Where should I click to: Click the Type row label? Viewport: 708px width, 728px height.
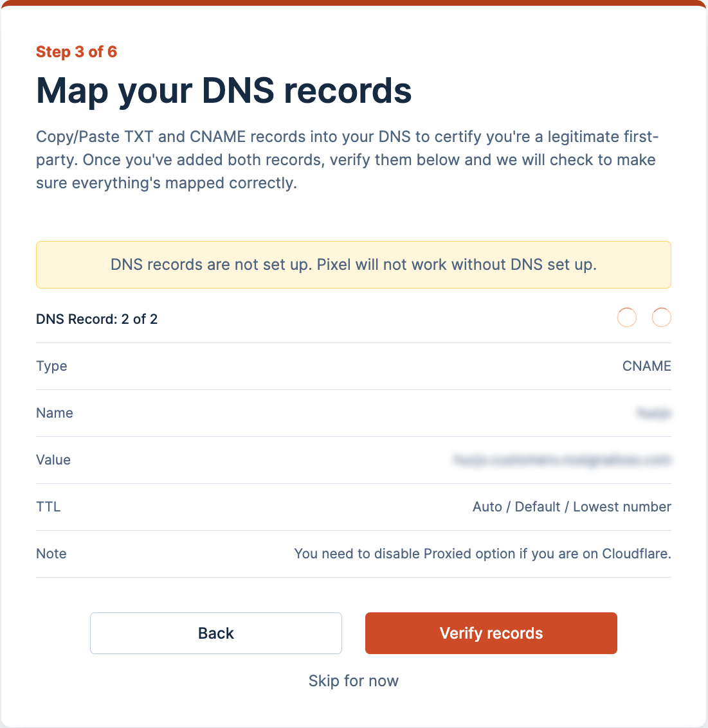pyautogui.click(x=51, y=366)
